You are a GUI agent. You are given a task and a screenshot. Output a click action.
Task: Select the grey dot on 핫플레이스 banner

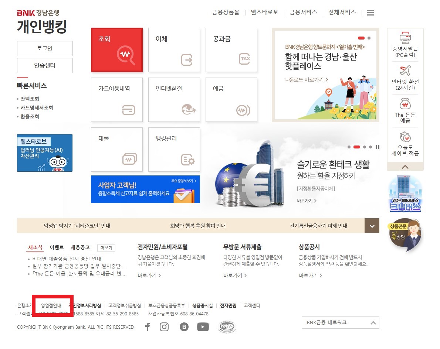click(369, 38)
